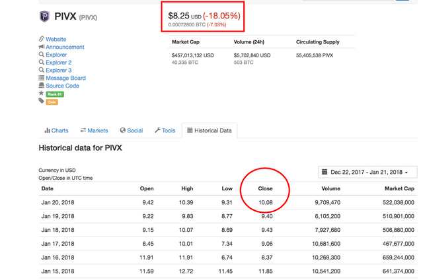This screenshot has width=423, height=280.
Task: Click the bar chart icon in Charts tab
Action: coord(47,130)
